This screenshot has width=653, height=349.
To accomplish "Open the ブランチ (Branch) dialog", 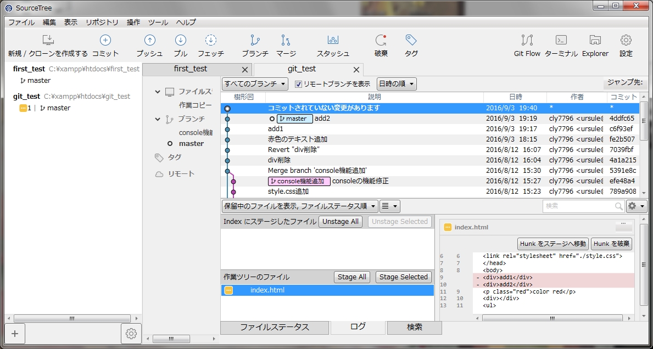I will coord(254,45).
